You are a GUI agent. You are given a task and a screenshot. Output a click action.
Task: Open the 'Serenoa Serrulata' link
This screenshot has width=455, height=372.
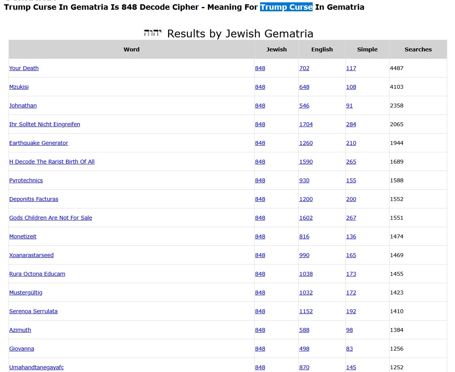tap(34, 311)
